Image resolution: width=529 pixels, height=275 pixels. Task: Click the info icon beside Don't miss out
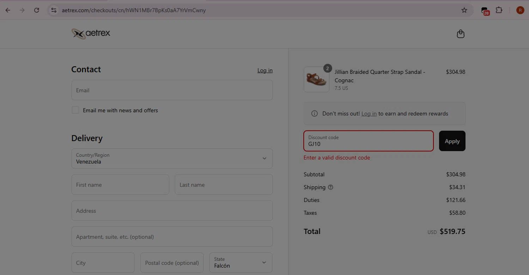[x=314, y=114]
